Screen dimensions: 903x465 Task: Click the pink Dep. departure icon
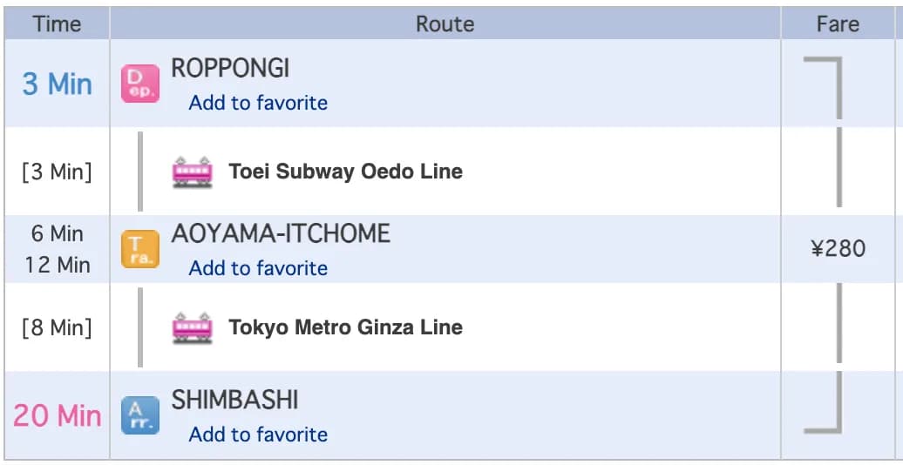point(140,84)
